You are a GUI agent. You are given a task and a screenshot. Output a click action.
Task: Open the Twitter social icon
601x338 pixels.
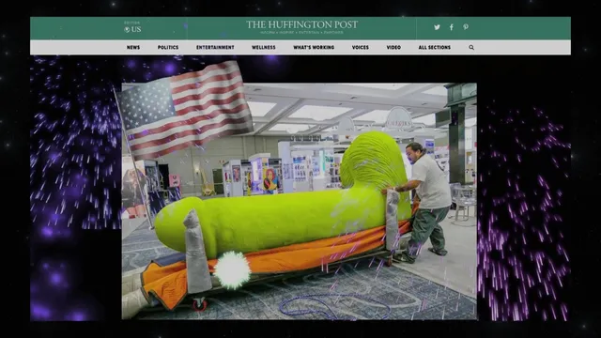coord(437,27)
